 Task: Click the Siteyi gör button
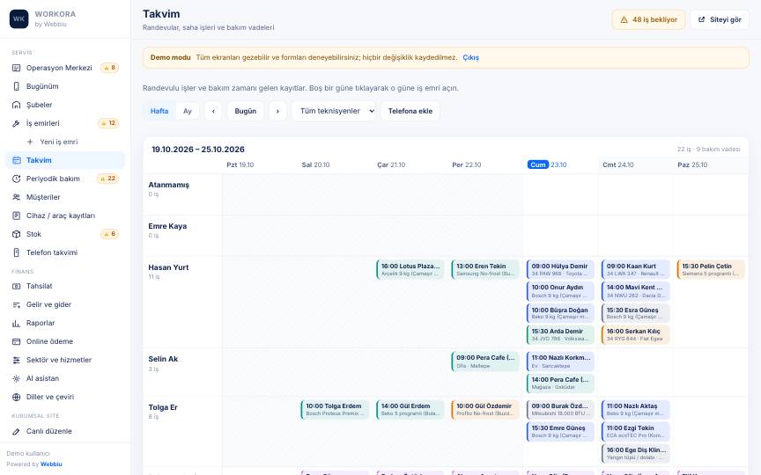click(x=720, y=20)
